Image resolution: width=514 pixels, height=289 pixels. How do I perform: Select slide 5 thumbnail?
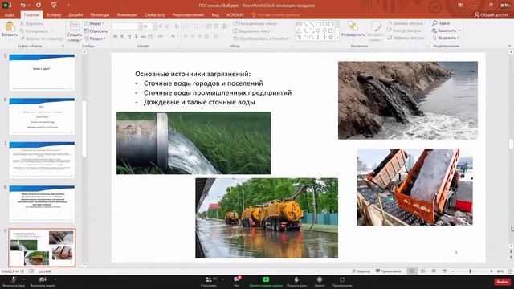[x=42, y=72]
